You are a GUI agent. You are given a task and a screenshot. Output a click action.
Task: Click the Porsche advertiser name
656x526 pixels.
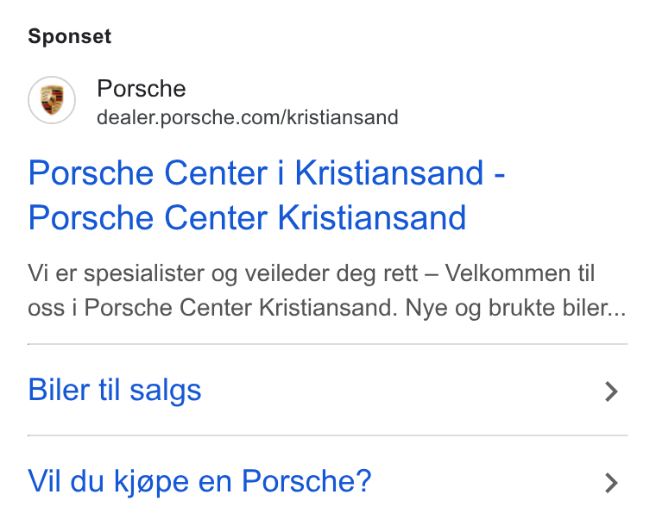[x=142, y=89]
